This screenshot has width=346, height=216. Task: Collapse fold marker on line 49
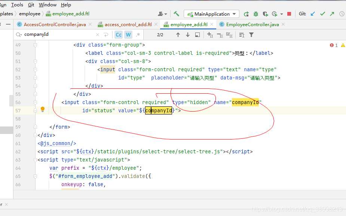tap(35, 45)
